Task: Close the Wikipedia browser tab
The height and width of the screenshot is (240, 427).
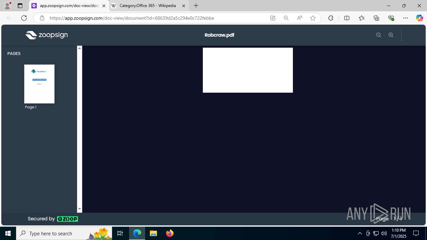Action: click(183, 6)
